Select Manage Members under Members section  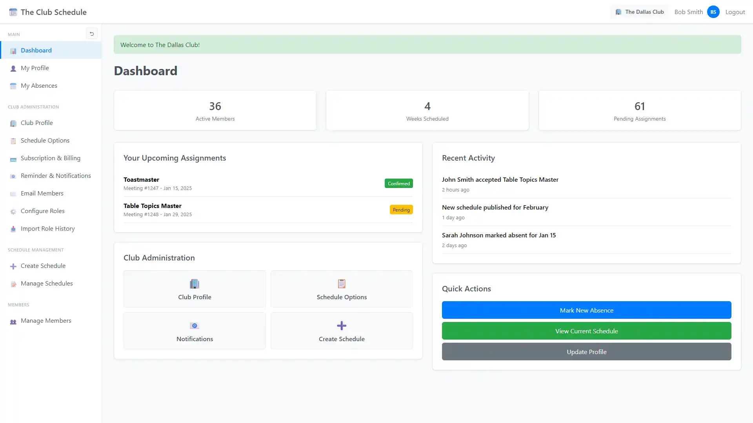pos(46,321)
